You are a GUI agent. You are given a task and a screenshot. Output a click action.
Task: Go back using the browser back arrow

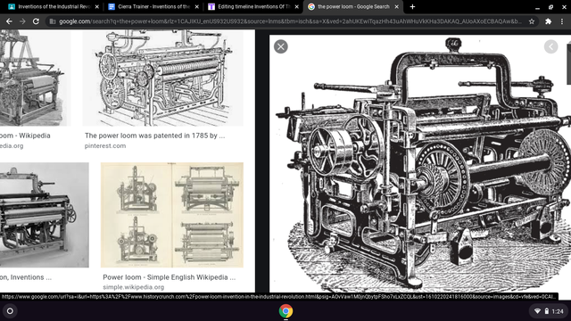tap(9, 21)
